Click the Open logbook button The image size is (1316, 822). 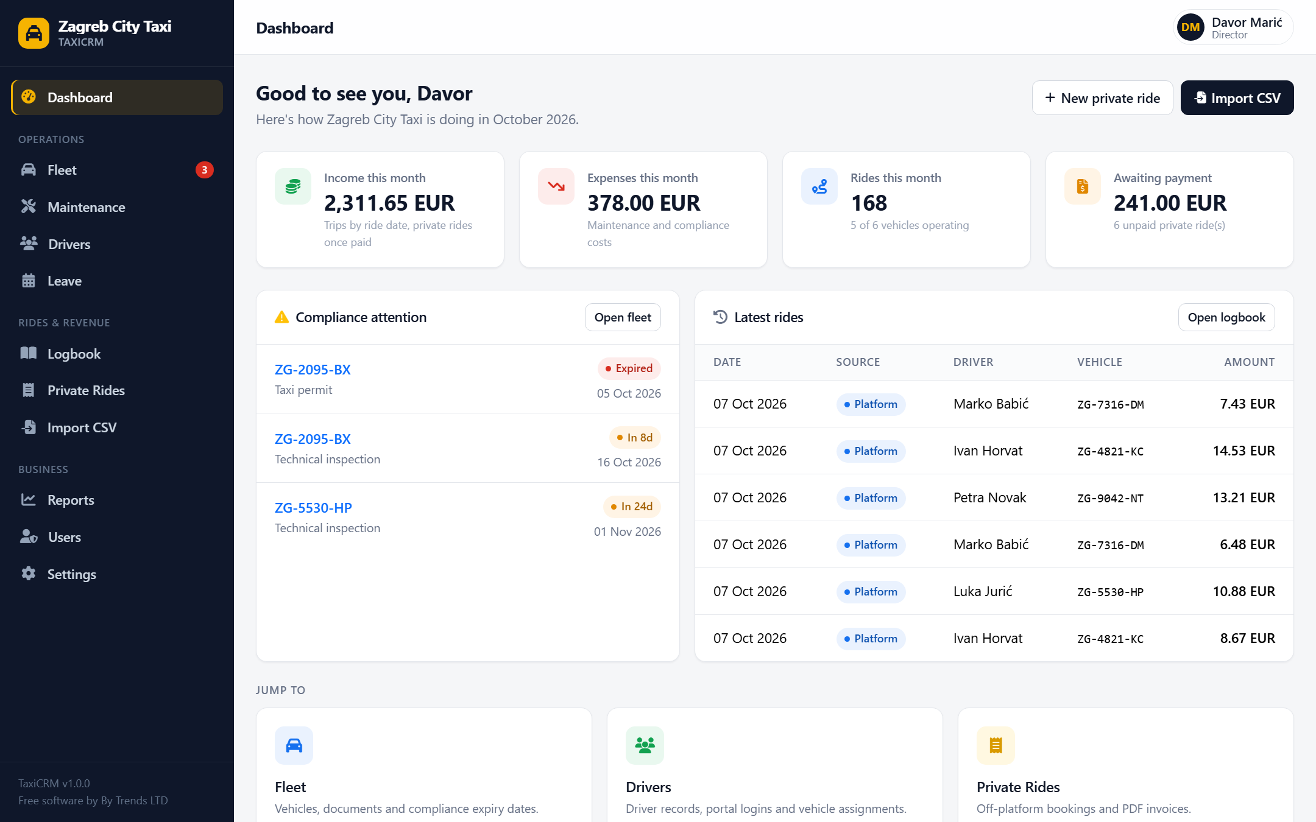click(x=1226, y=317)
